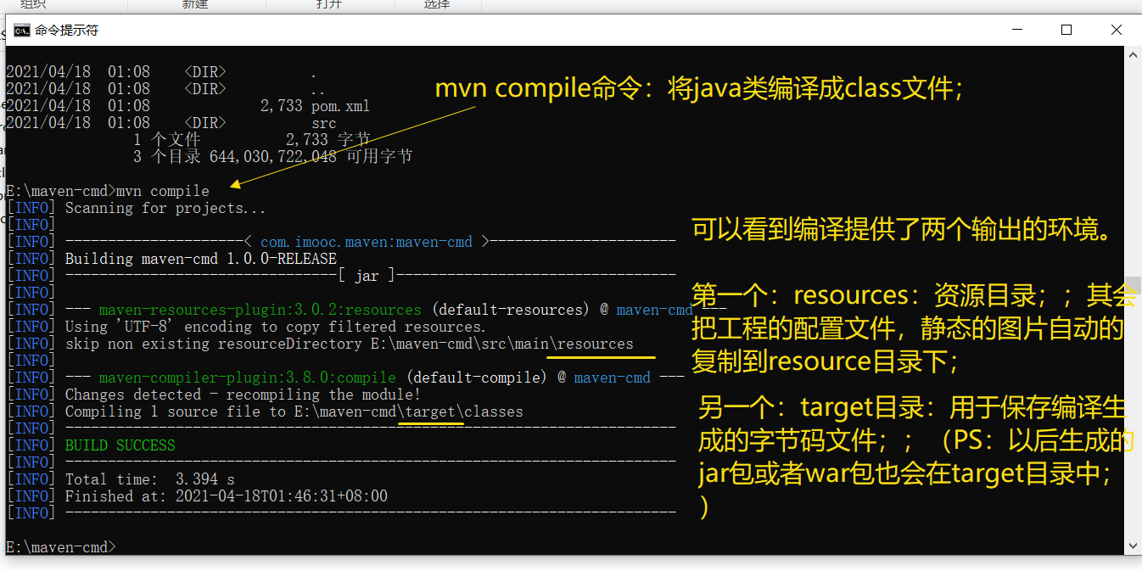1142x571 pixels.
Task: Click the scrollbar down arrow
Action: click(1132, 546)
